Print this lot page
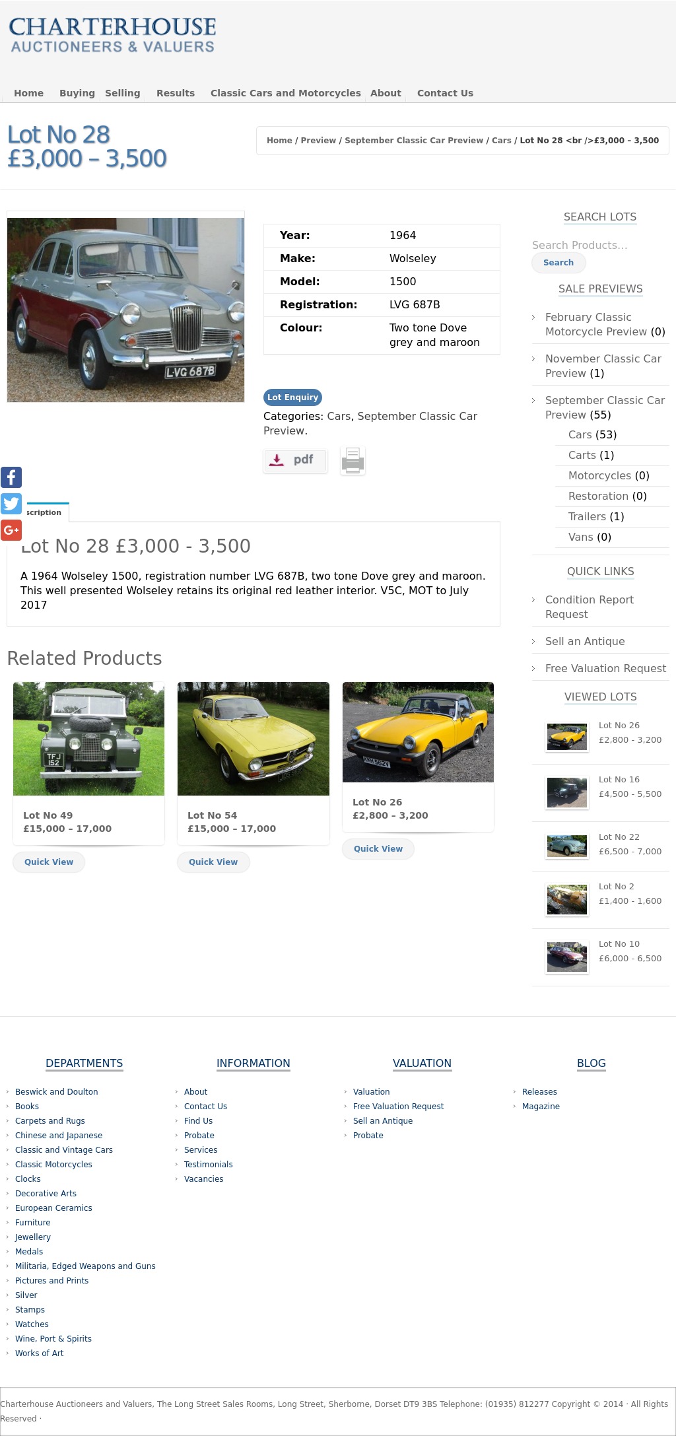This screenshot has height=1436, width=676. click(353, 460)
